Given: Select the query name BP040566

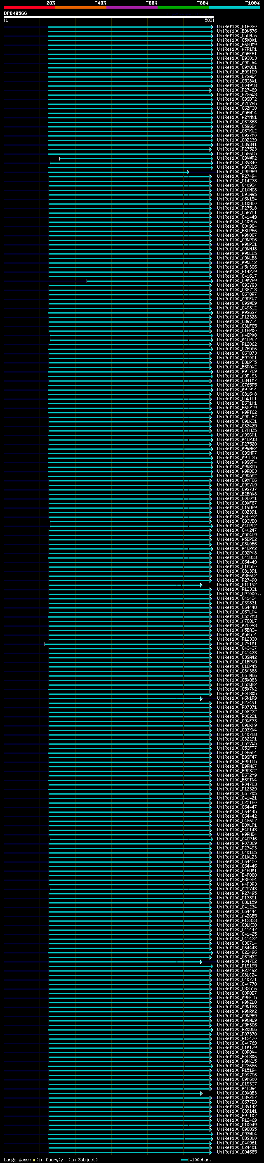Looking at the screenshot, I should click(15, 13).
